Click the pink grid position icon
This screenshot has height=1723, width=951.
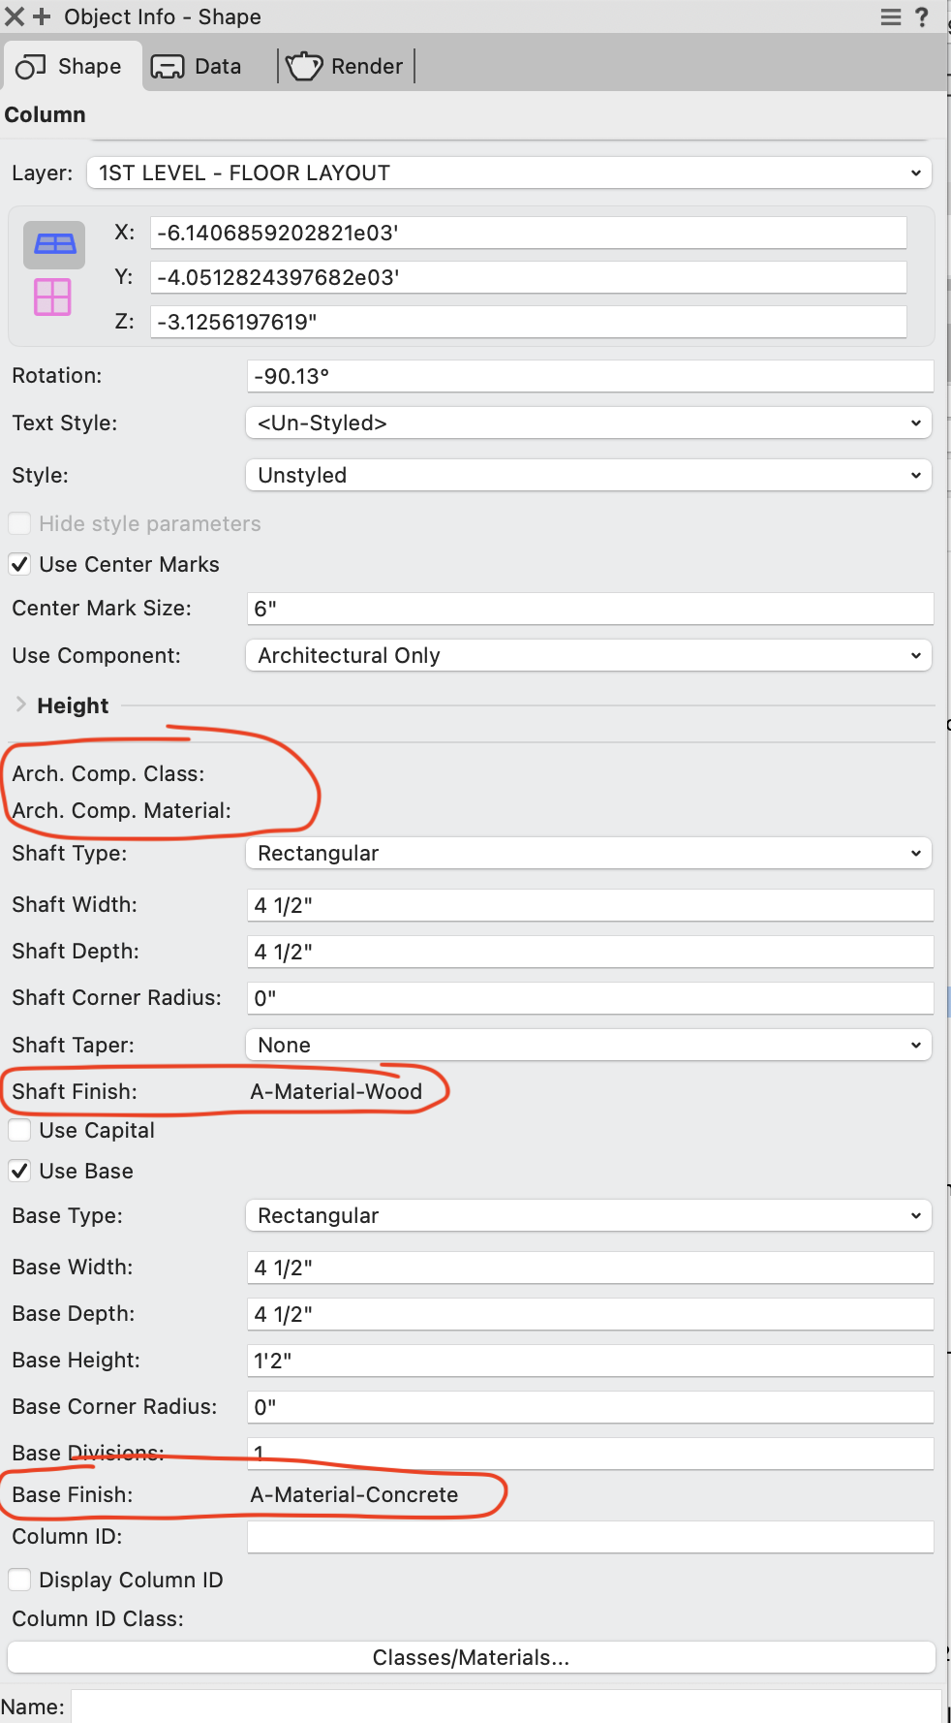[52, 297]
